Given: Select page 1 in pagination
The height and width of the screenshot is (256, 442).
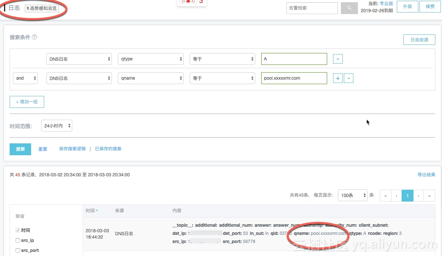Looking at the screenshot, I should 407,196.
